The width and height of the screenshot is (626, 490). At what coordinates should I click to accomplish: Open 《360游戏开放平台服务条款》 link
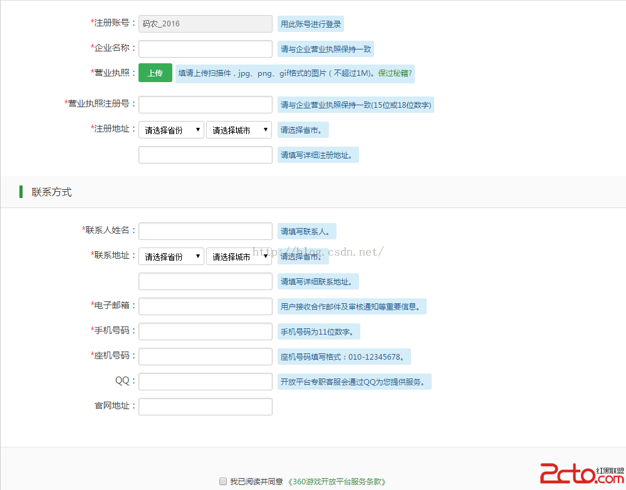pyautogui.click(x=336, y=482)
